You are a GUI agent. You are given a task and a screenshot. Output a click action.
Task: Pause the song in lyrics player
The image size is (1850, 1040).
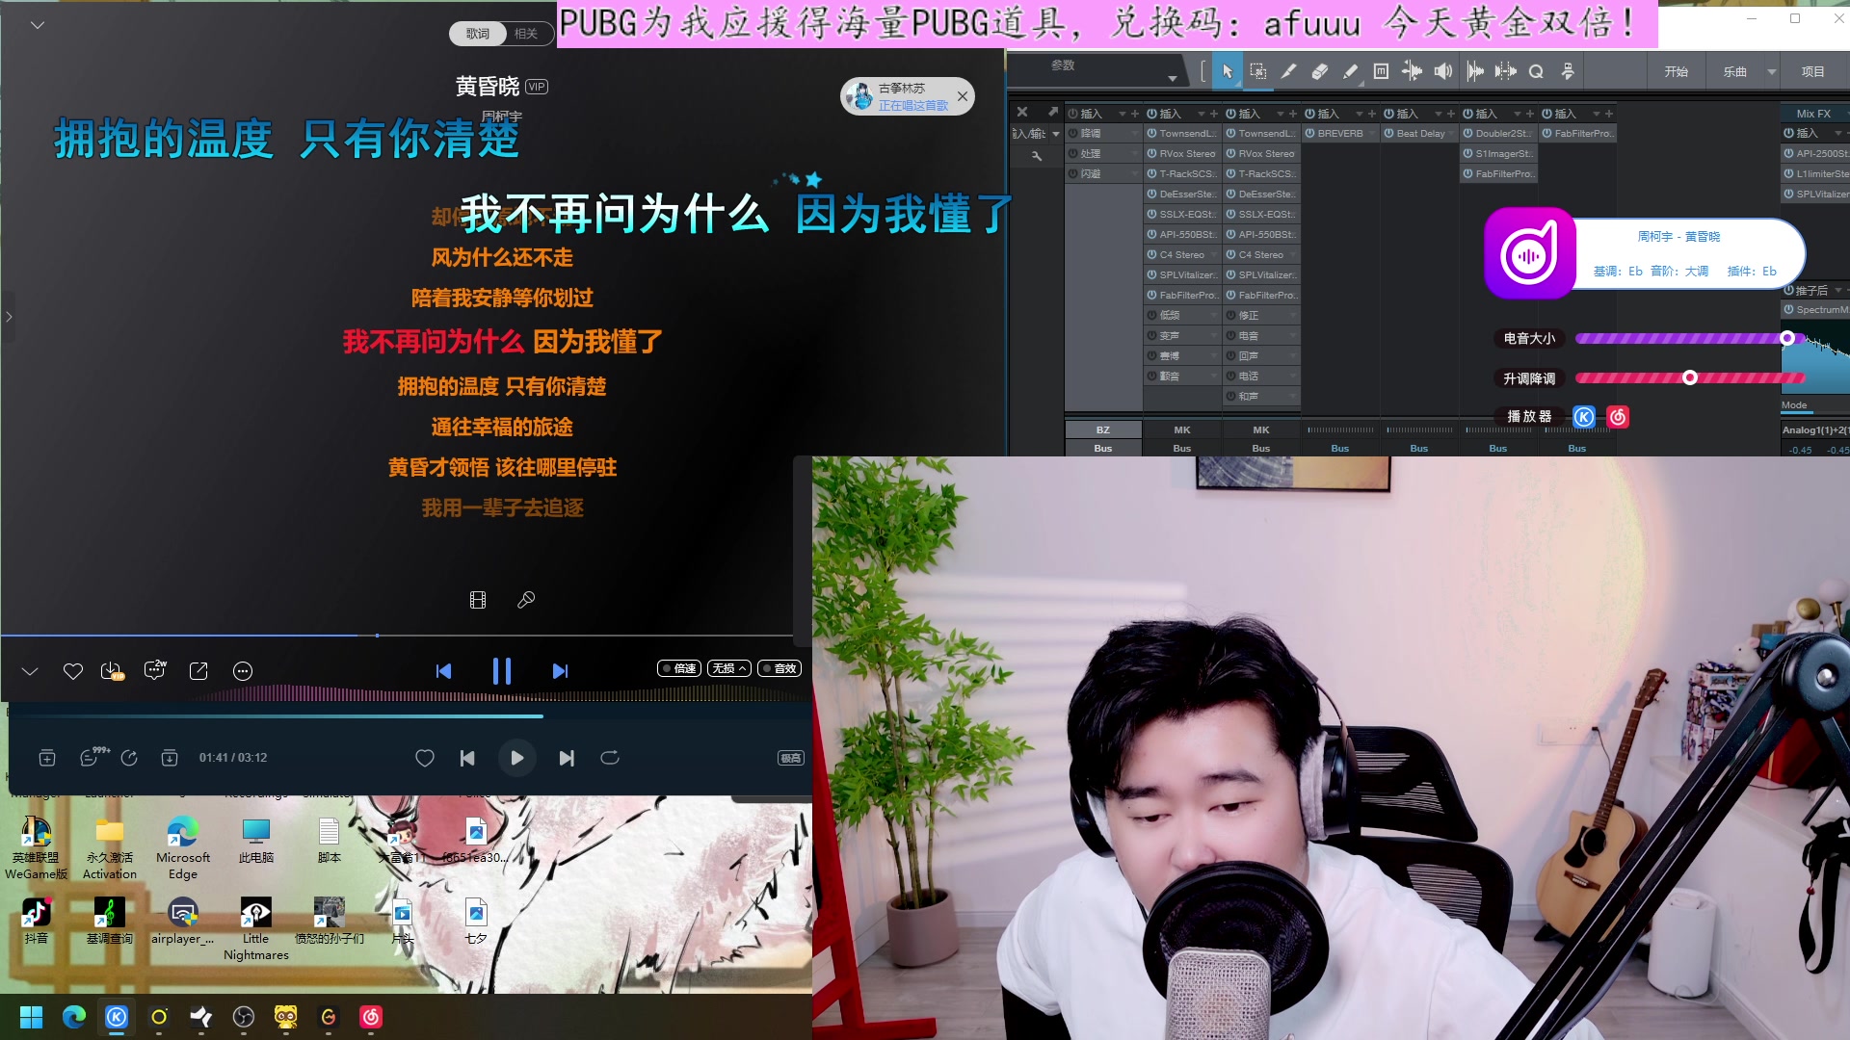click(x=501, y=671)
